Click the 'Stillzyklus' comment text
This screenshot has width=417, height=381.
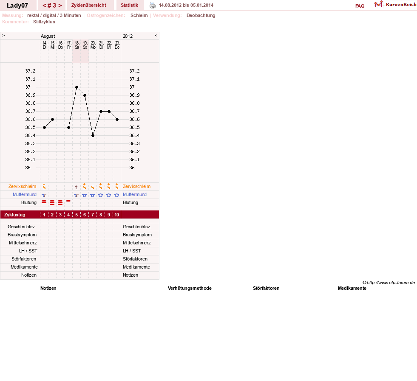point(44,22)
